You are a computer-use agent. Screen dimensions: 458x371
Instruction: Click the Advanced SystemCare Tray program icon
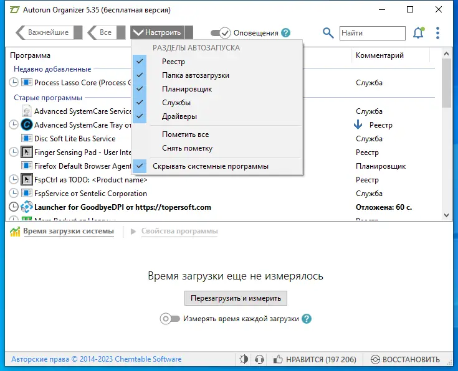pyautogui.click(x=27, y=124)
